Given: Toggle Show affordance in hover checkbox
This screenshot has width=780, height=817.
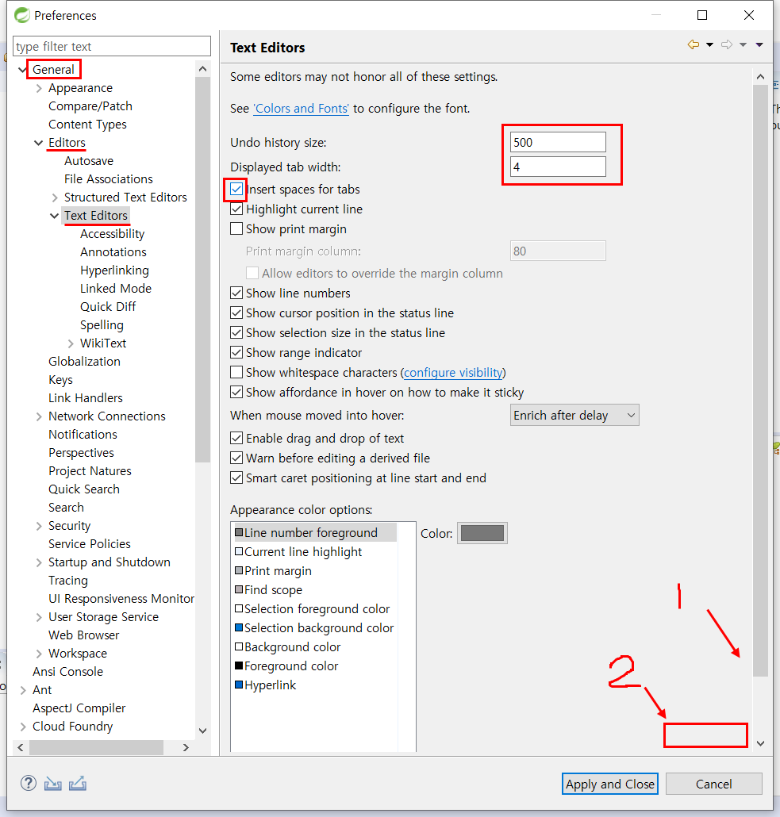Looking at the screenshot, I should [x=236, y=392].
